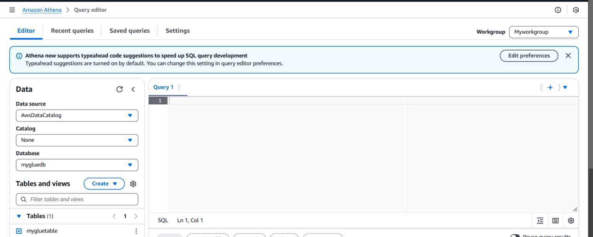The image size is (593, 237).
Task: Follow the Amazon Athena breadcrumb link
Action: tap(42, 10)
